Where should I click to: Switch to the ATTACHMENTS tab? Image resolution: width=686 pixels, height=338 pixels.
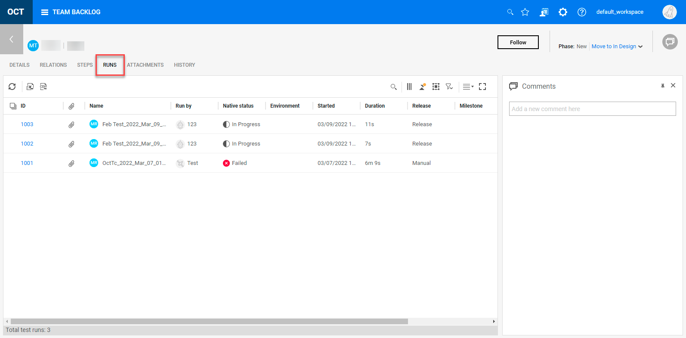click(145, 65)
